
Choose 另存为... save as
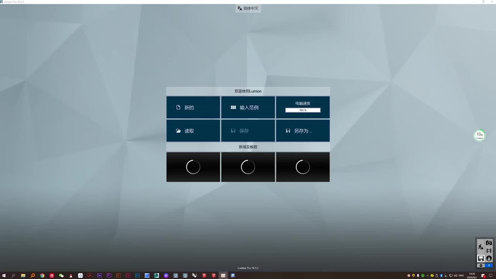click(303, 131)
